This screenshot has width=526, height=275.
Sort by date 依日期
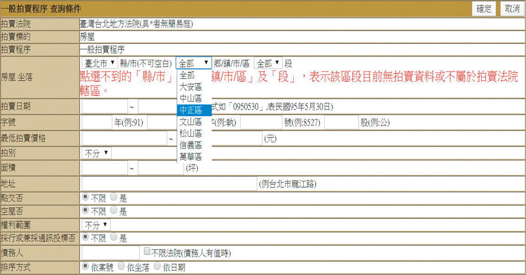157,266
